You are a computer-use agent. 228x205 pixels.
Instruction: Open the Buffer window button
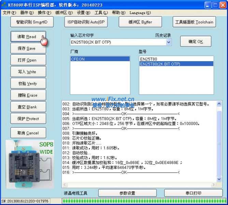coord(140,22)
